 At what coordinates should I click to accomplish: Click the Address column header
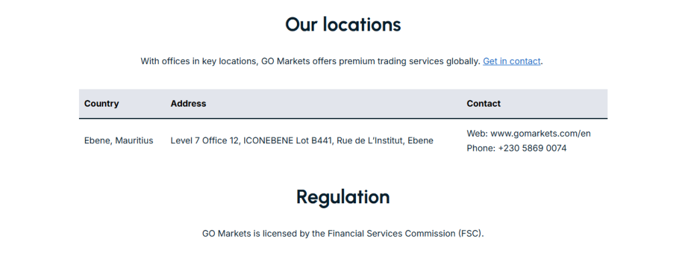click(x=188, y=103)
